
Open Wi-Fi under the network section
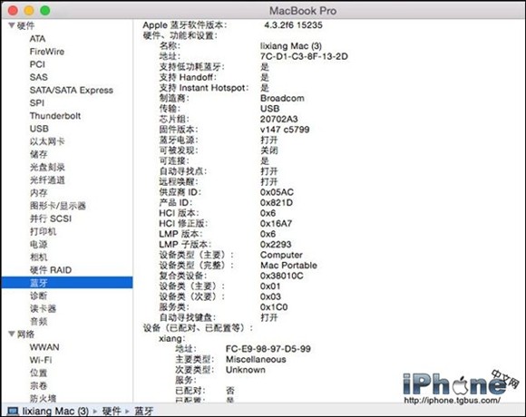[x=41, y=360]
